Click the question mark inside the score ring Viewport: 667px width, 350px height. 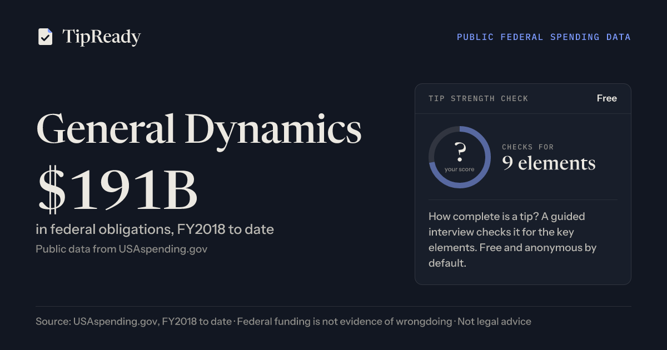pos(460,152)
